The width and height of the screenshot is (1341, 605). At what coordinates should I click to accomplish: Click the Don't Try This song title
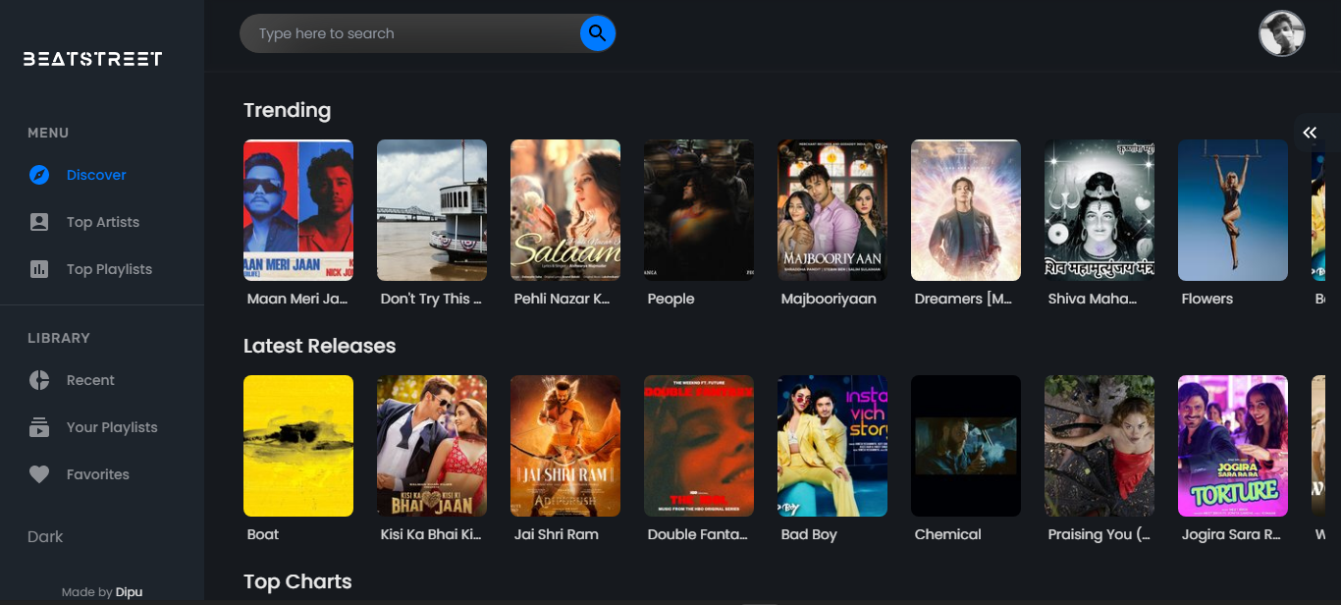(x=431, y=299)
